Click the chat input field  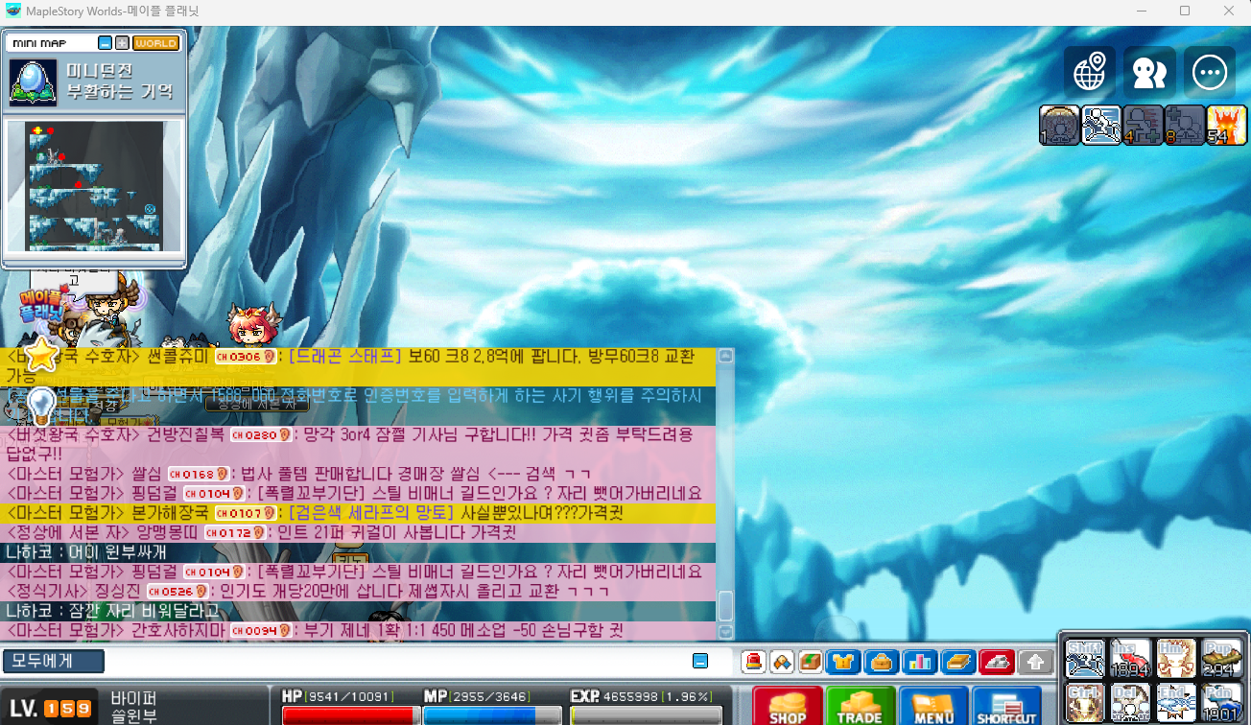397,661
